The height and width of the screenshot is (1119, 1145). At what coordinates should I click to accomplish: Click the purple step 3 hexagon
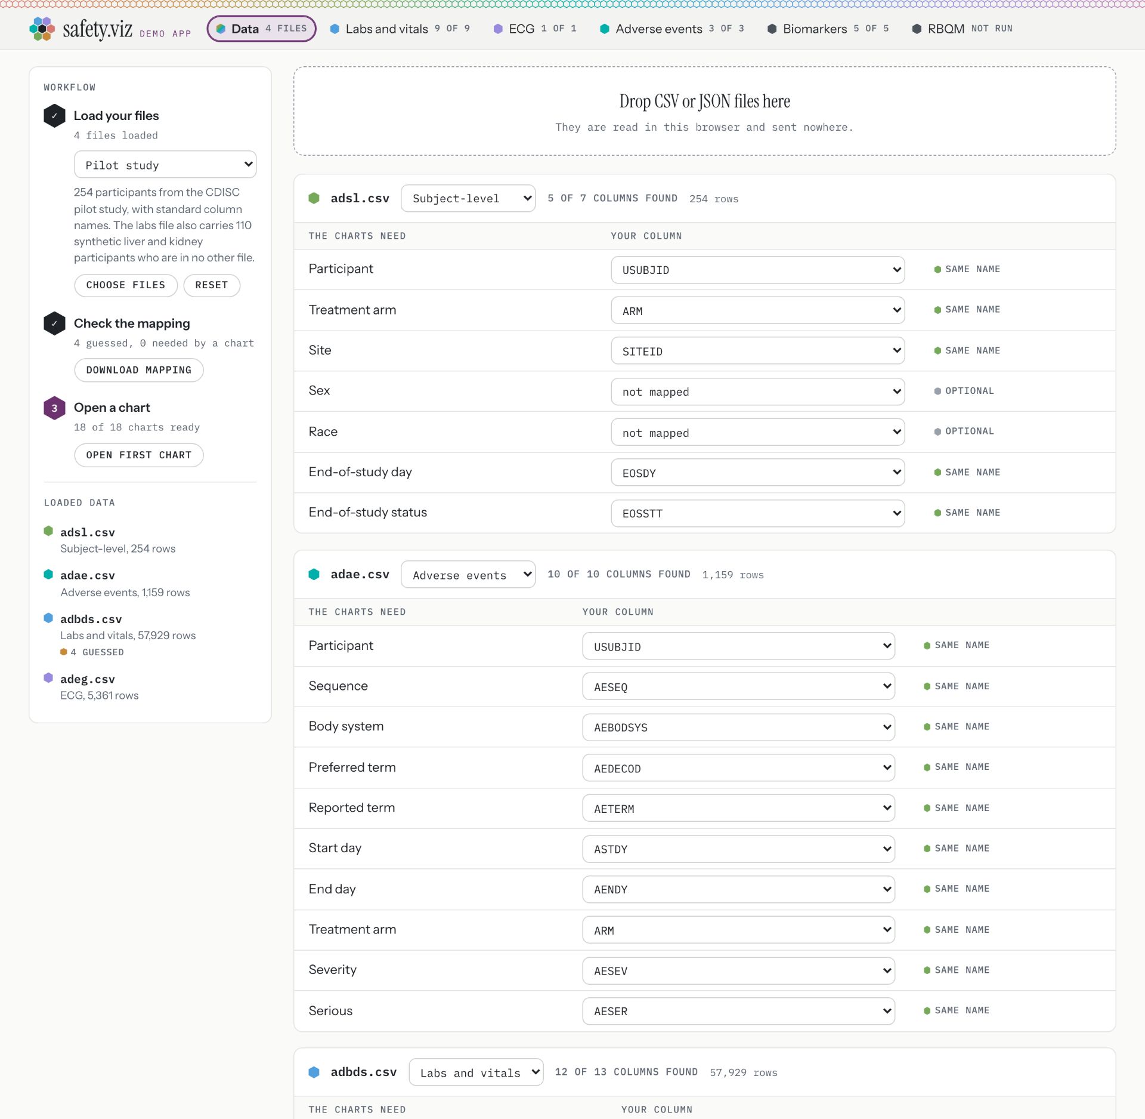(54, 408)
